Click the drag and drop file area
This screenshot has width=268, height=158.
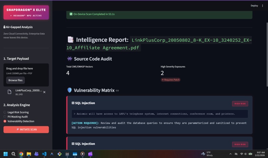(26, 75)
